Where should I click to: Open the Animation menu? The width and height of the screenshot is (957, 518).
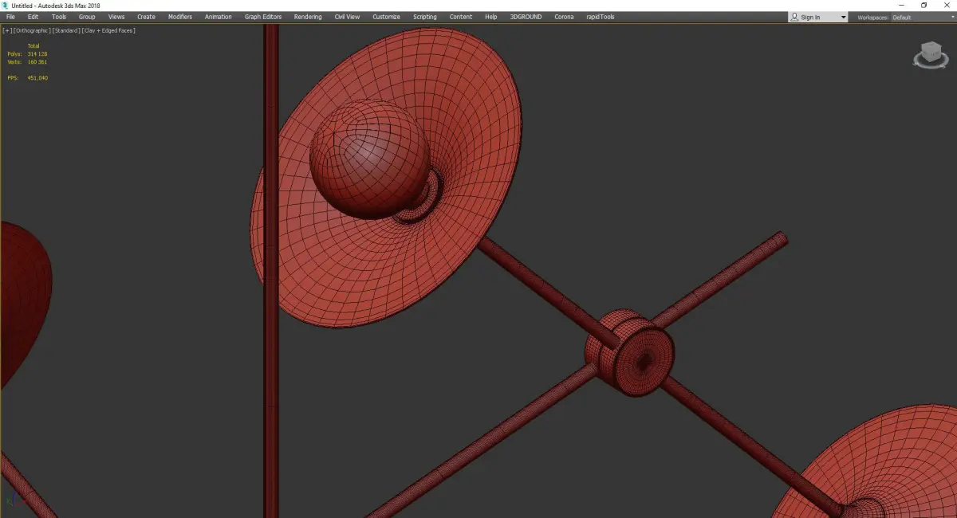click(219, 17)
